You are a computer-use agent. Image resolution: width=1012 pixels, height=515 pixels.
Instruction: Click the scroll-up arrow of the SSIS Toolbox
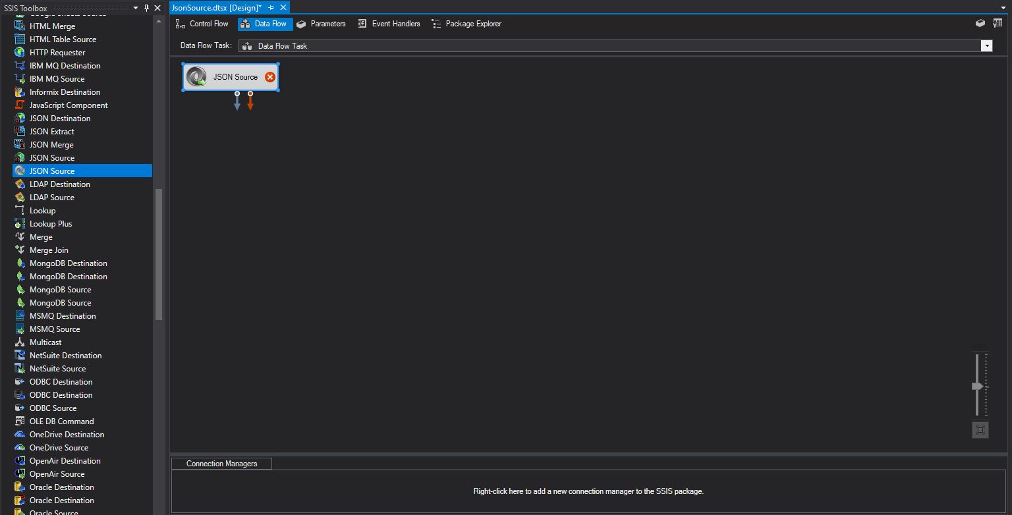click(x=159, y=20)
